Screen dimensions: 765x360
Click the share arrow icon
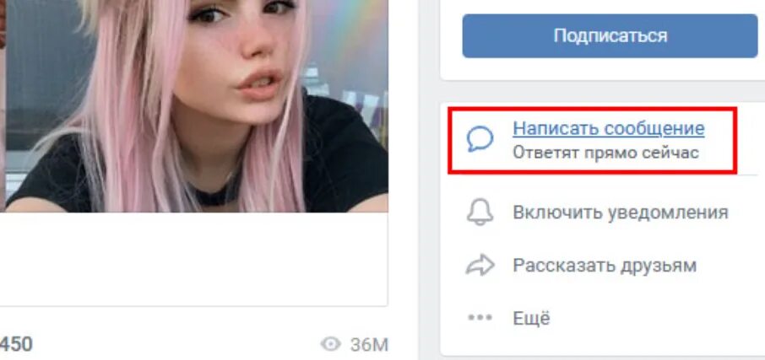[x=480, y=266]
